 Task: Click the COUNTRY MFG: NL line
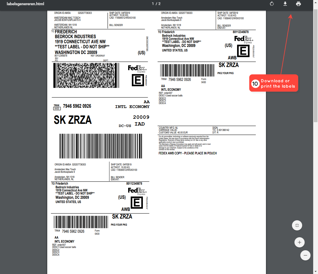[x=168, y=128]
